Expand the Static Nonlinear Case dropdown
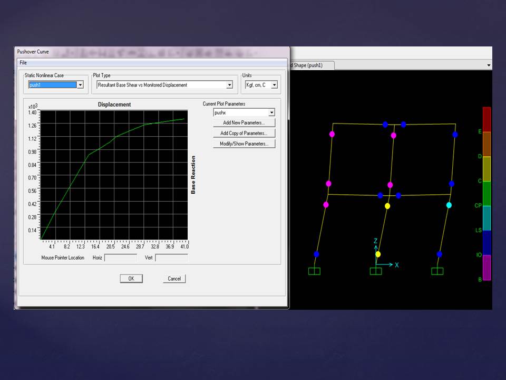The image size is (506, 380). (x=80, y=85)
